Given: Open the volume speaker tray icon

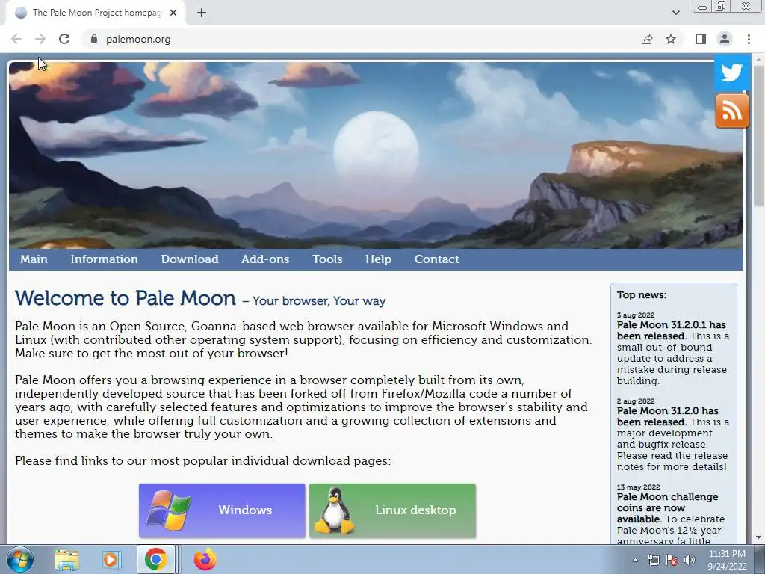Looking at the screenshot, I should [x=690, y=560].
